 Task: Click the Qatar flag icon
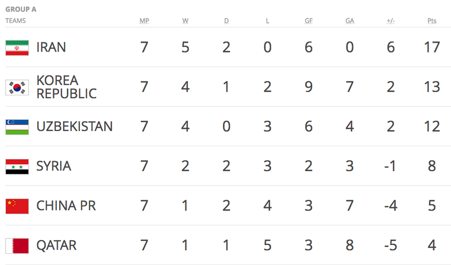[x=17, y=246]
